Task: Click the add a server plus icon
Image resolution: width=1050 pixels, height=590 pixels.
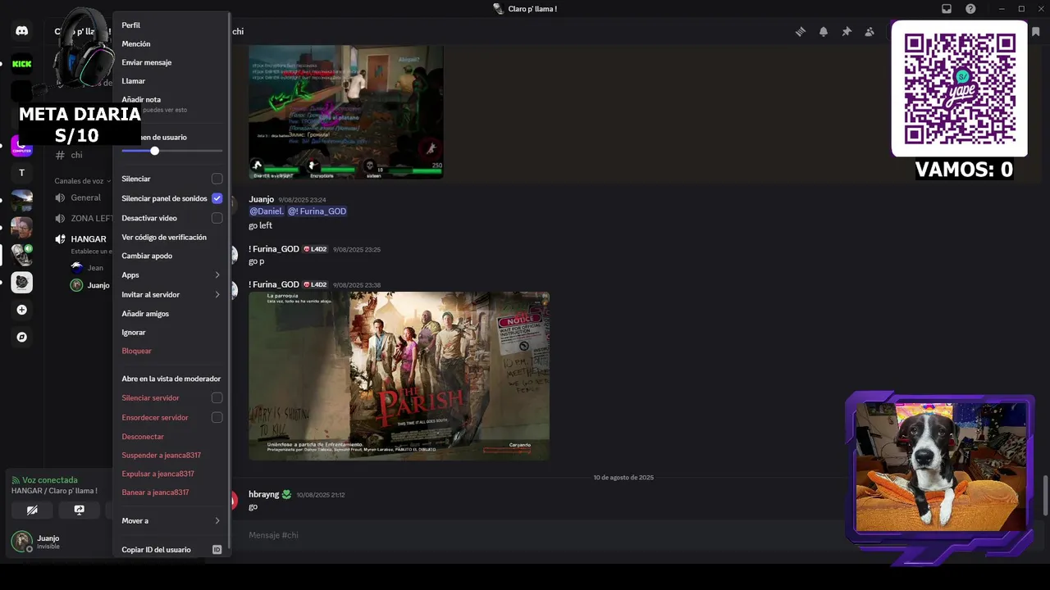Action: coord(22,310)
